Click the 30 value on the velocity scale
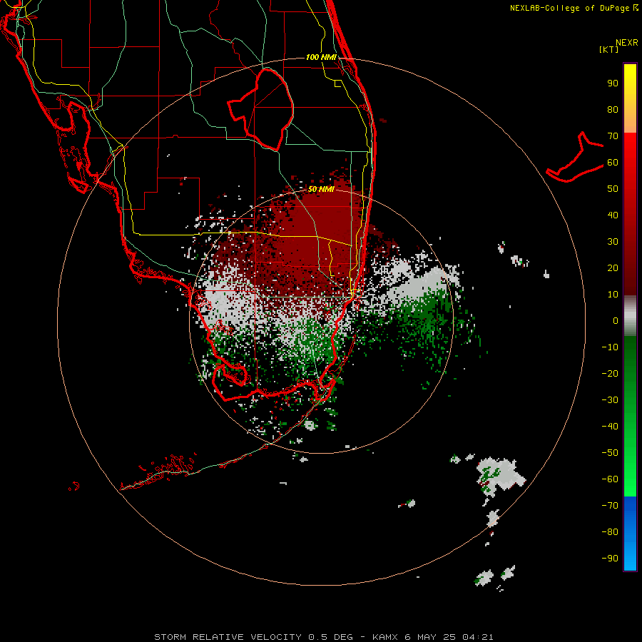The height and width of the screenshot is (642, 642). [613, 242]
